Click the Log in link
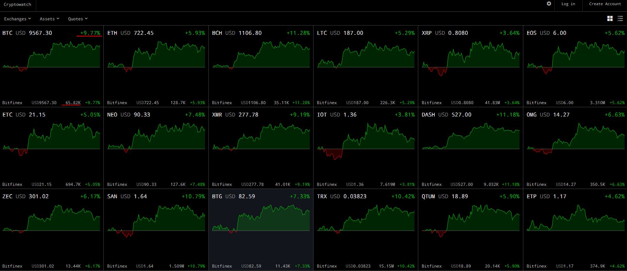This screenshot has height=271, width=627. point(568,4)
